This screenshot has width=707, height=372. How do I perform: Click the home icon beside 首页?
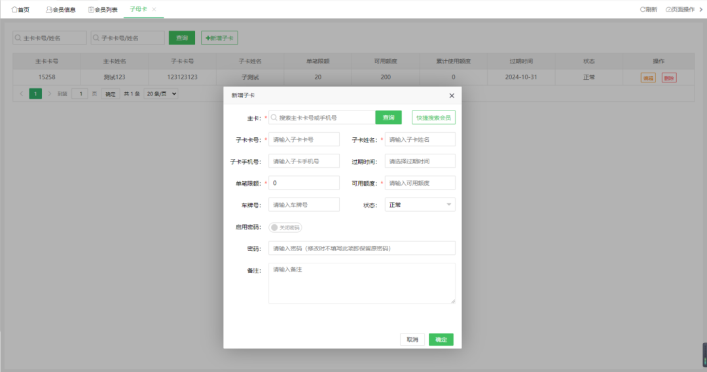click(x=14, y=10)
